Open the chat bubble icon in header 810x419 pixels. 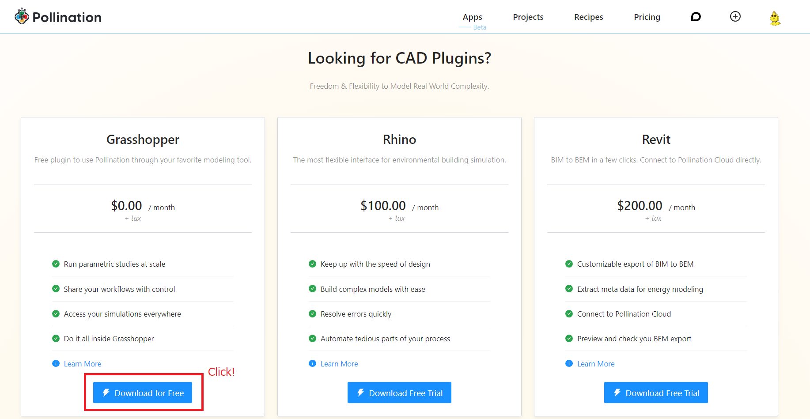pyautogui.click(x=696, y=17)
